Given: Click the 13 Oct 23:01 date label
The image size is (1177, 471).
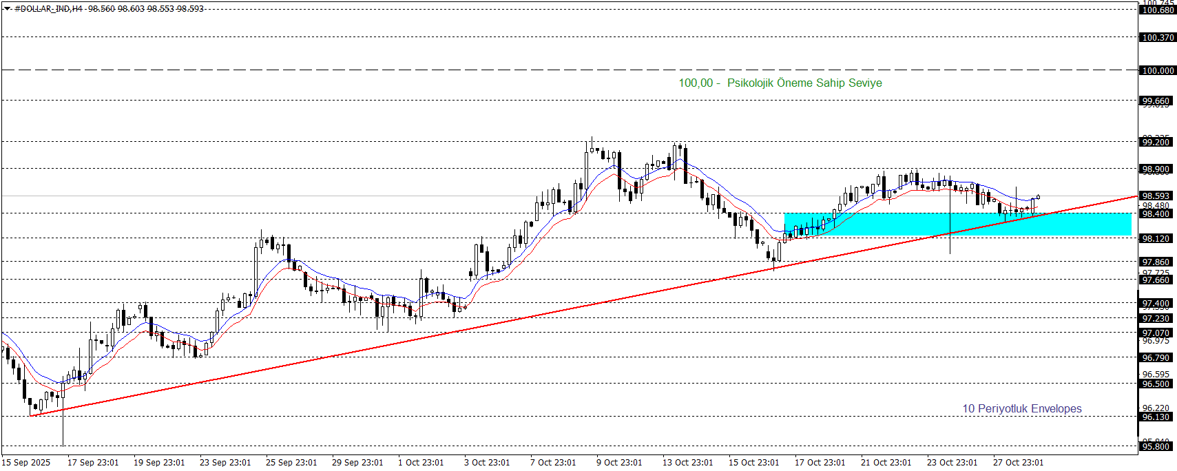Looking at the screenshot, I should tap(687, 463).
